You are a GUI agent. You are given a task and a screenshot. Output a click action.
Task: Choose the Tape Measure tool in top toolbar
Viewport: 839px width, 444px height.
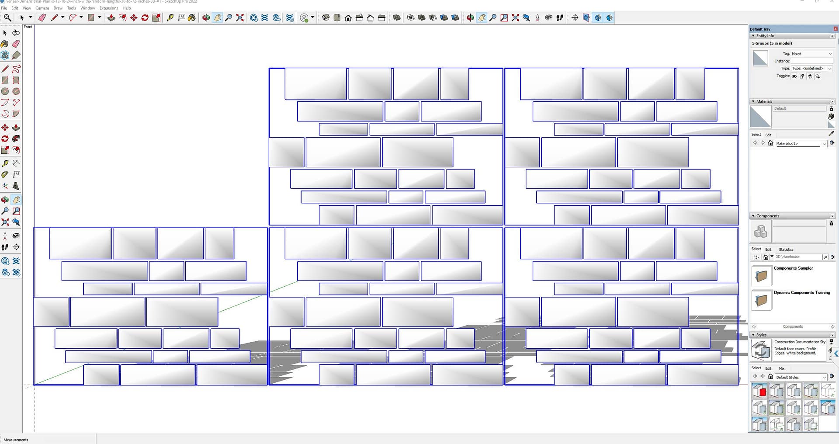coord(170,17)
